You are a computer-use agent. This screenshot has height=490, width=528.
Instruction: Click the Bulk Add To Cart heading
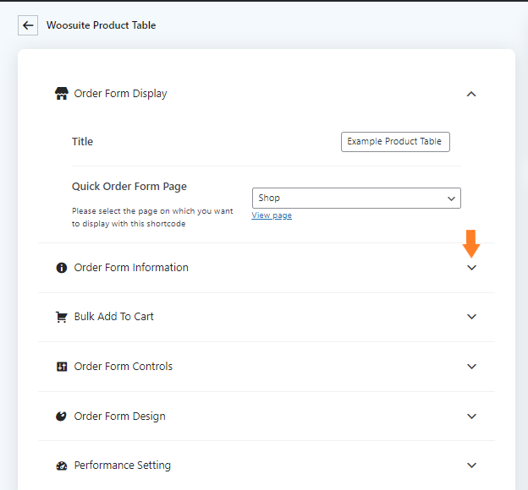114,317
